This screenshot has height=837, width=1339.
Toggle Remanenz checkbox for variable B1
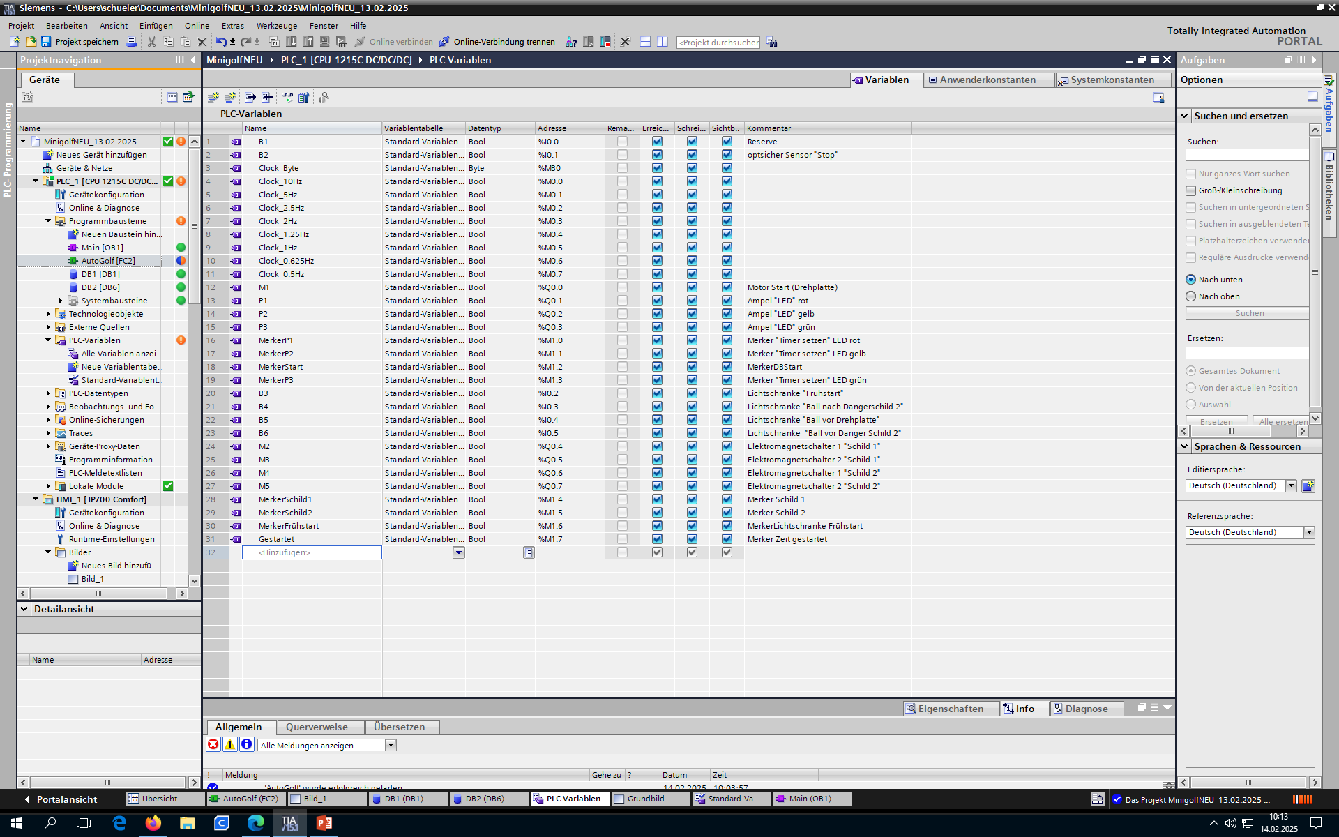tap(622, 142)
